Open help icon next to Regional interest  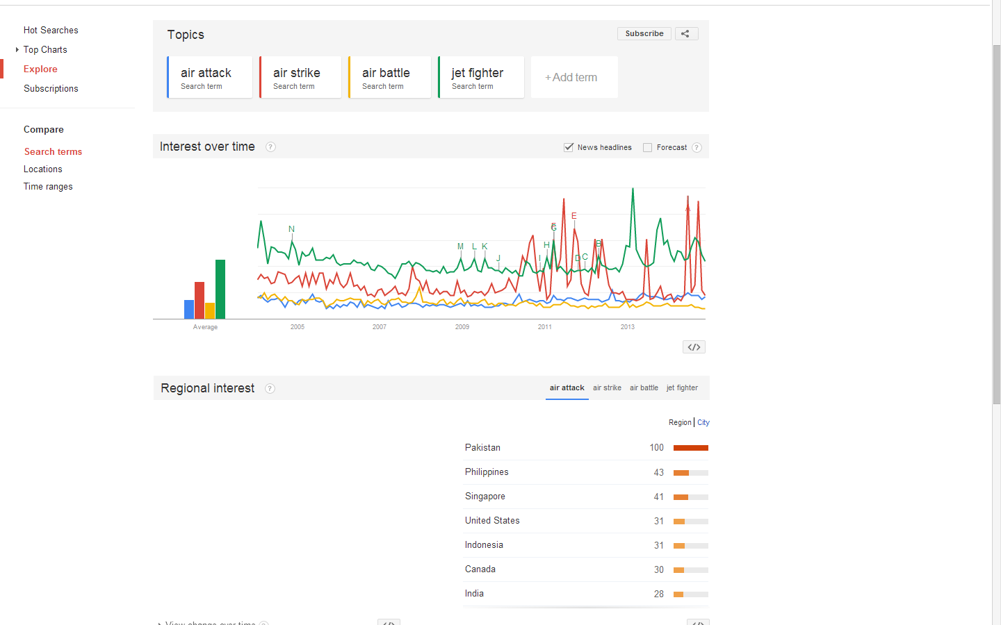pos(270,389)
